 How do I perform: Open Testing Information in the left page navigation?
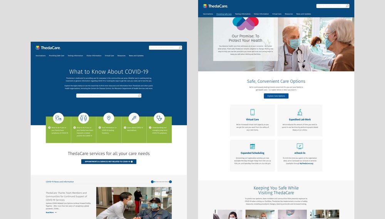point(75,56)
